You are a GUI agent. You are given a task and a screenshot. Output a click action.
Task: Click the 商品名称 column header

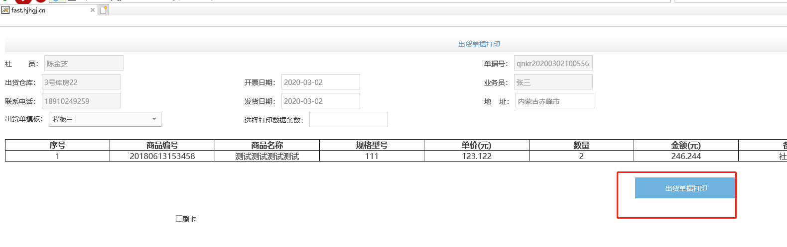coord(267,145)
